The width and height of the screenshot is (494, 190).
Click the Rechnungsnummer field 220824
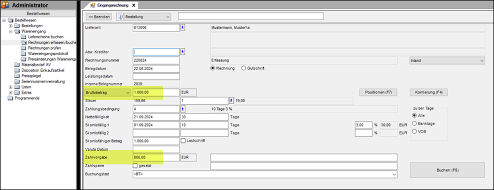pos(156,60)
